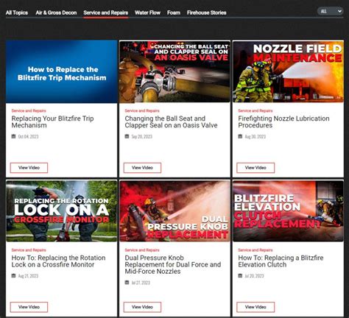Image resolution: width=349 pixels, height=318 pixels.
Task: Open the All Topics tab
Action: (17, 13)
